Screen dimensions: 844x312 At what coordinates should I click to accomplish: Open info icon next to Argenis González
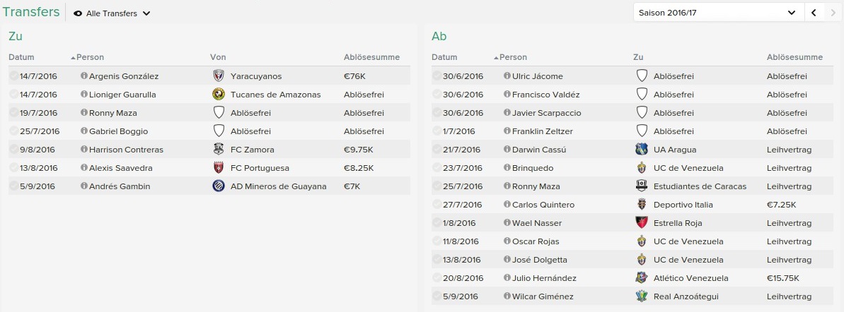coord(84,76)
